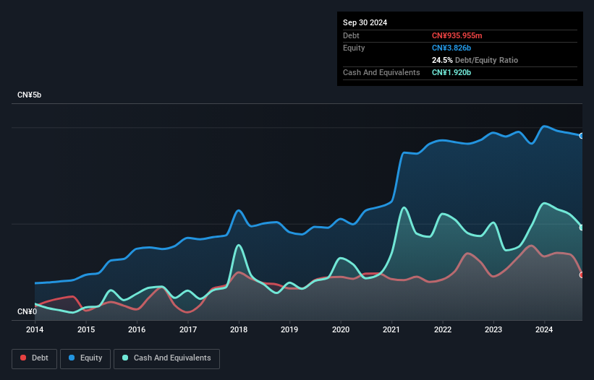Click the CN¥935.955m debt value

coord(457,35)
